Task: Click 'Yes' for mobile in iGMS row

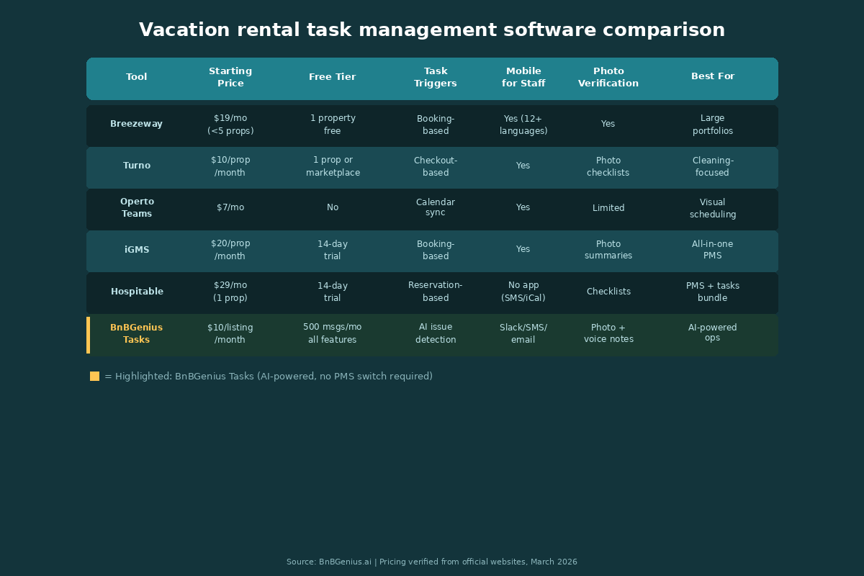Action: (x=523, y=249)
